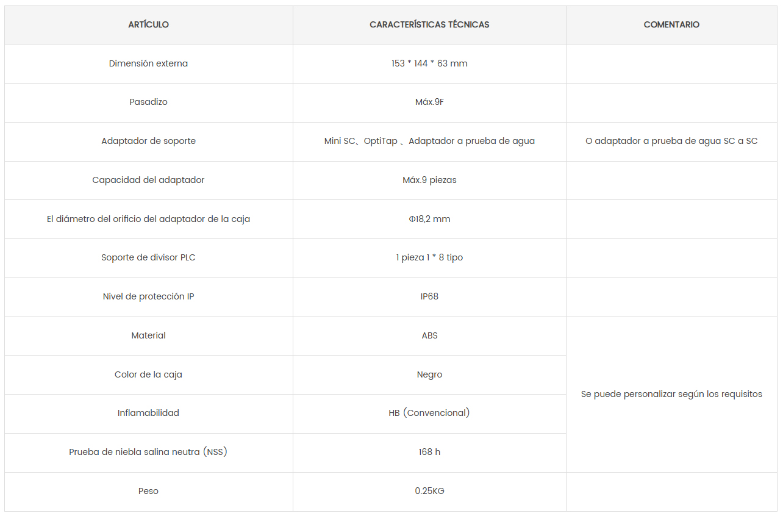Click the personalizar según los requisitos comment
This screenshot has height=519, width=783.
coord(671,394)
